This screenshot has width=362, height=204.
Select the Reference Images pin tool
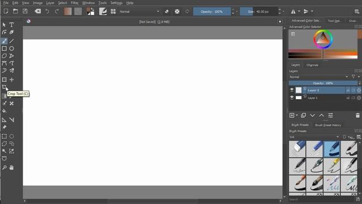click(x=4, y=127)
